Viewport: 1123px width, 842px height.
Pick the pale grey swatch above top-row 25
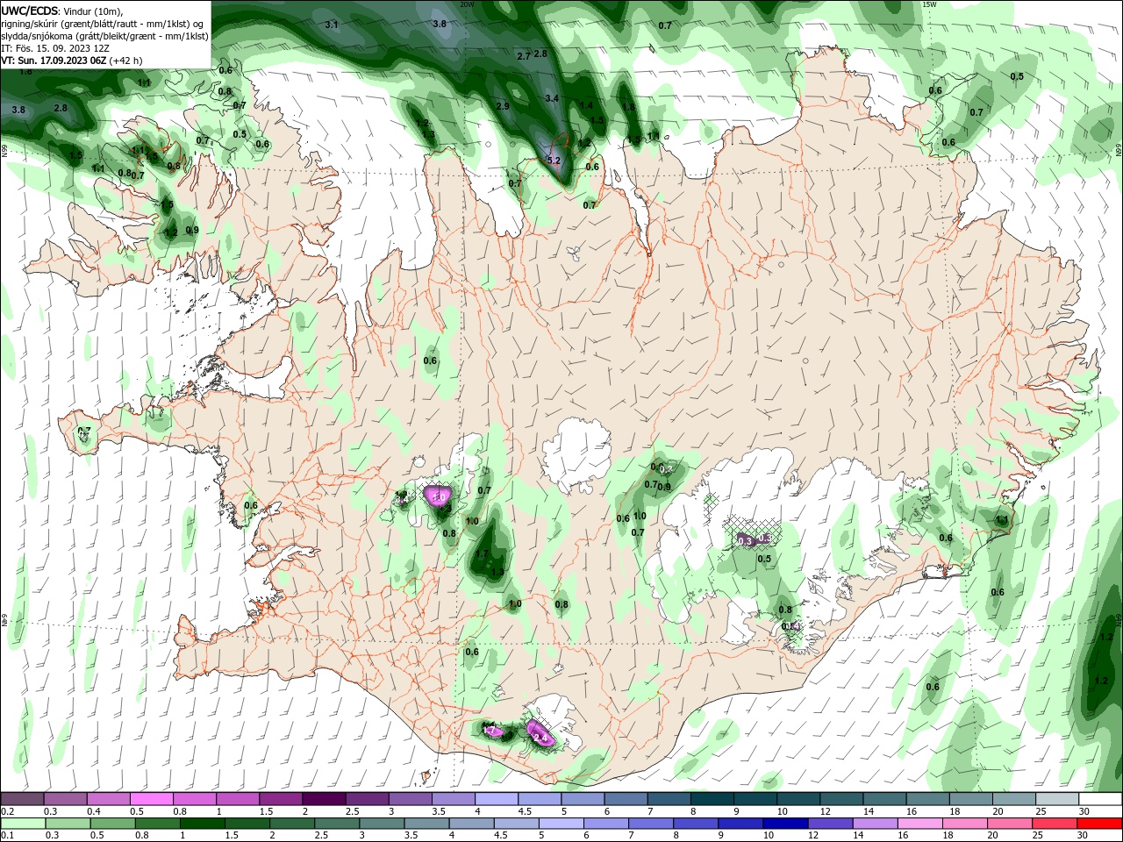click(1057, 799)
